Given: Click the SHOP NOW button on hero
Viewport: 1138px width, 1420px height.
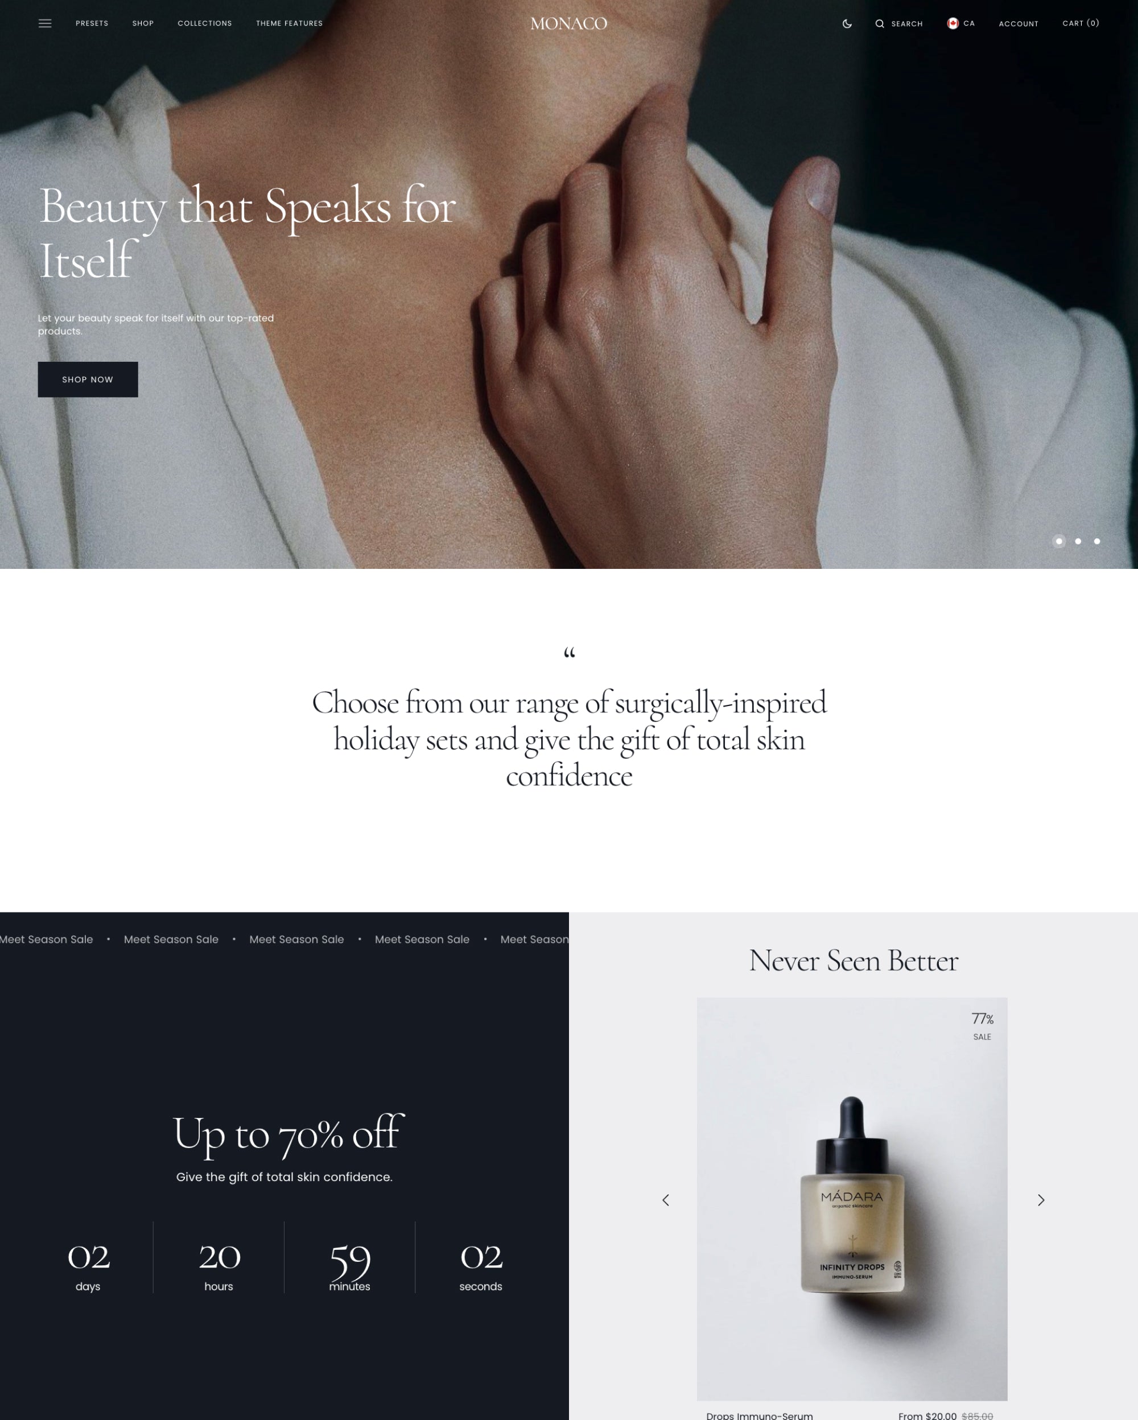Looking at the screenshot, I should click(x=88, y=378).
